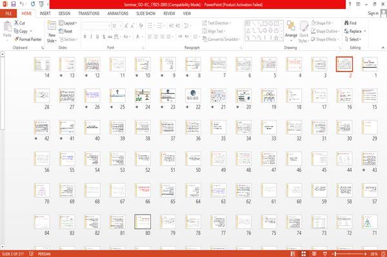
Task: Open the Section dropdown
Action: click(x=68, y=39)
